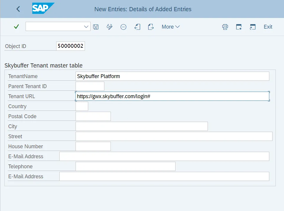Click the Parent Tenant ID label
This screenshot has height=211, width=284.
point(27,86)
